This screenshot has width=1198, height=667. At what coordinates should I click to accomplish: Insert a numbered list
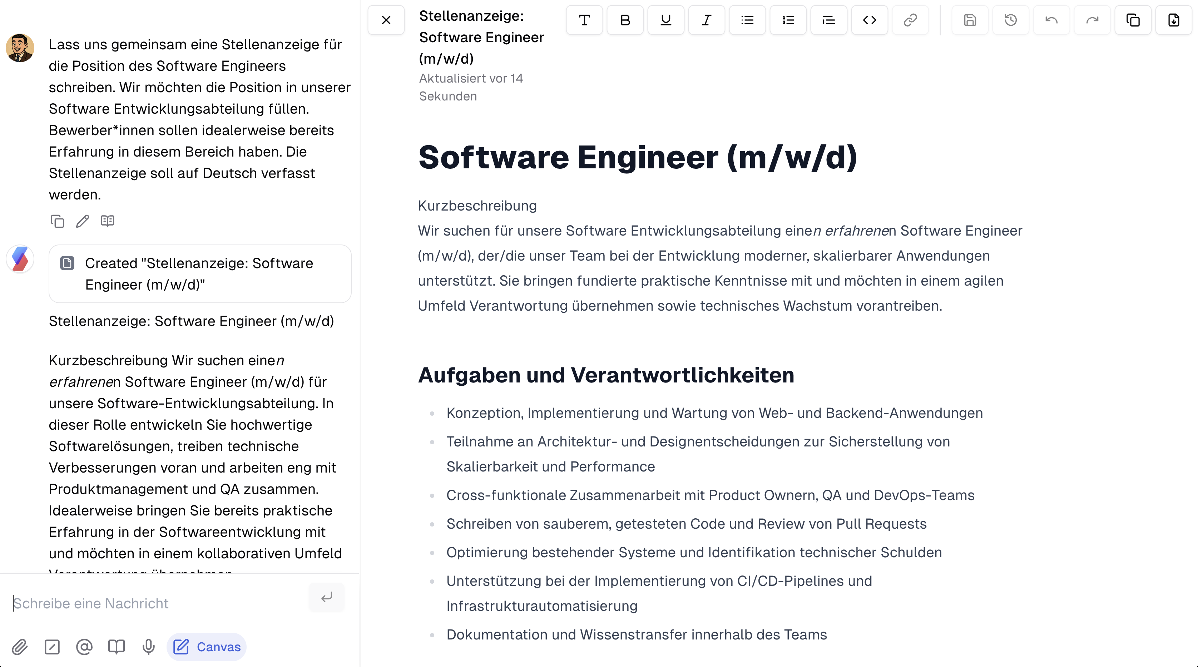[x=788, y=20]
